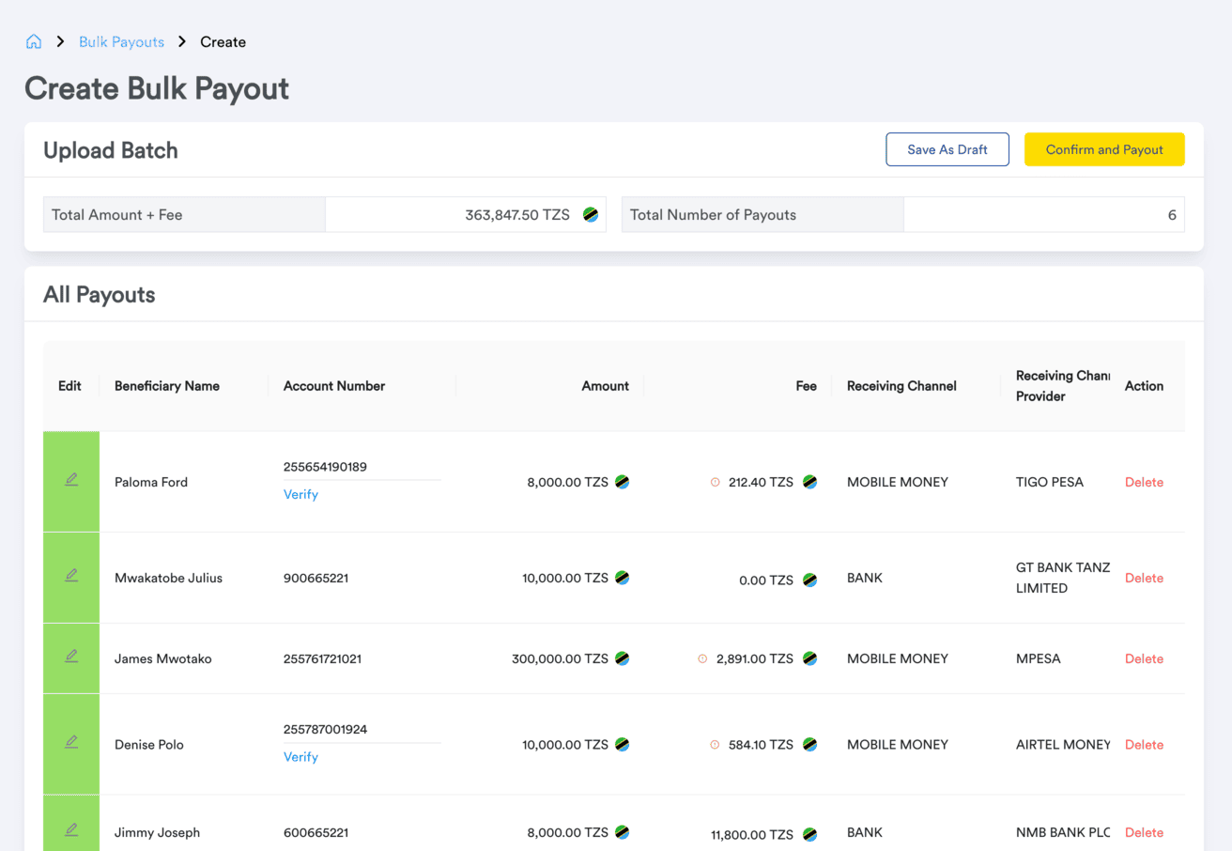Click MOBILE MONEY channel in James Mwotako row

[x=898, y=658]
